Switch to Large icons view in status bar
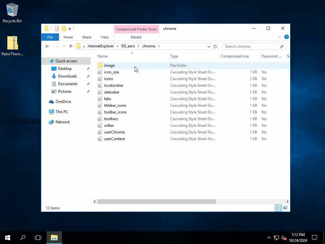The image size is (325, 244). click(285, 208)
